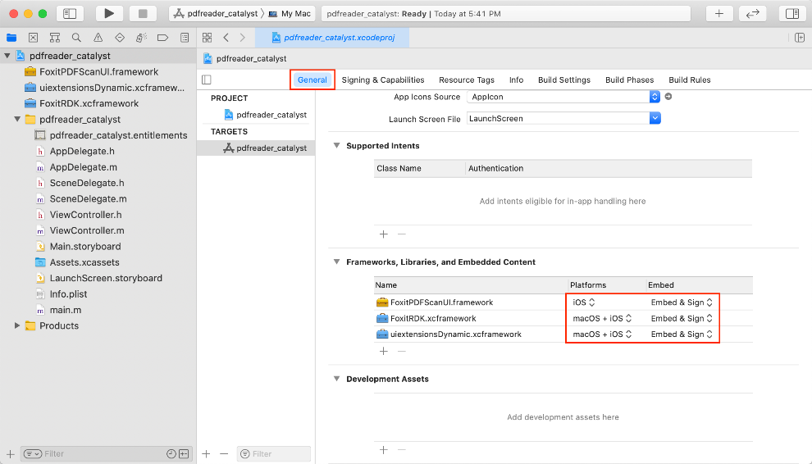
Task: Switch to the Build Settings tab
Action: click(x=563, y=80)
